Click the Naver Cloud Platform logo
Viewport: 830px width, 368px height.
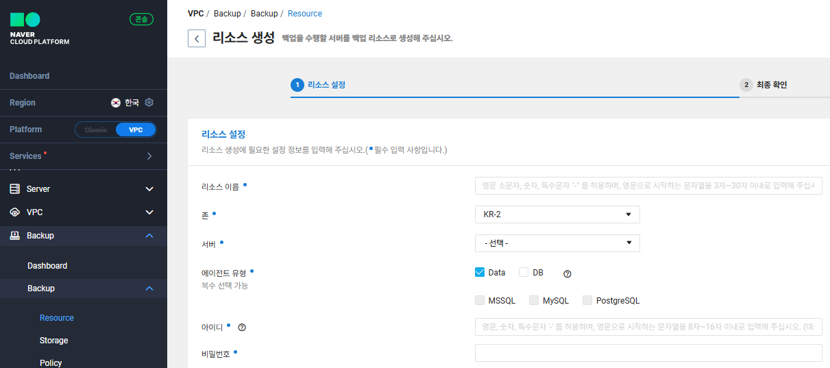coord(39,28)
